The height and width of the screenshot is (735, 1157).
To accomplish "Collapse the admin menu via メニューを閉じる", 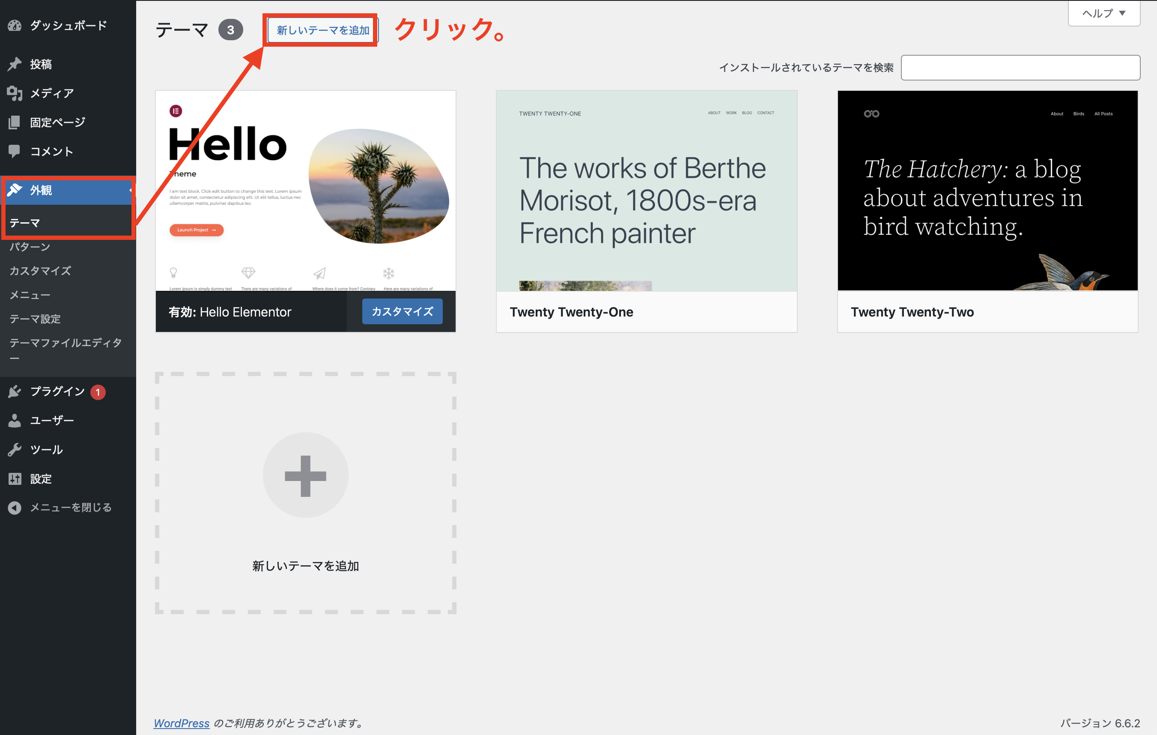I will (15, 507).
